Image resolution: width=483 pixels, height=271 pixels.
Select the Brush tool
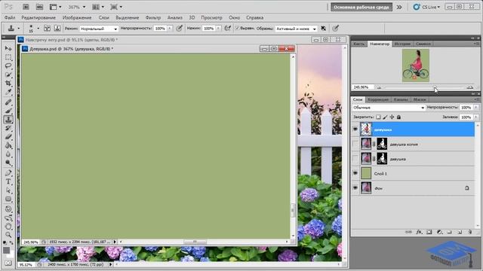[8, 111]
